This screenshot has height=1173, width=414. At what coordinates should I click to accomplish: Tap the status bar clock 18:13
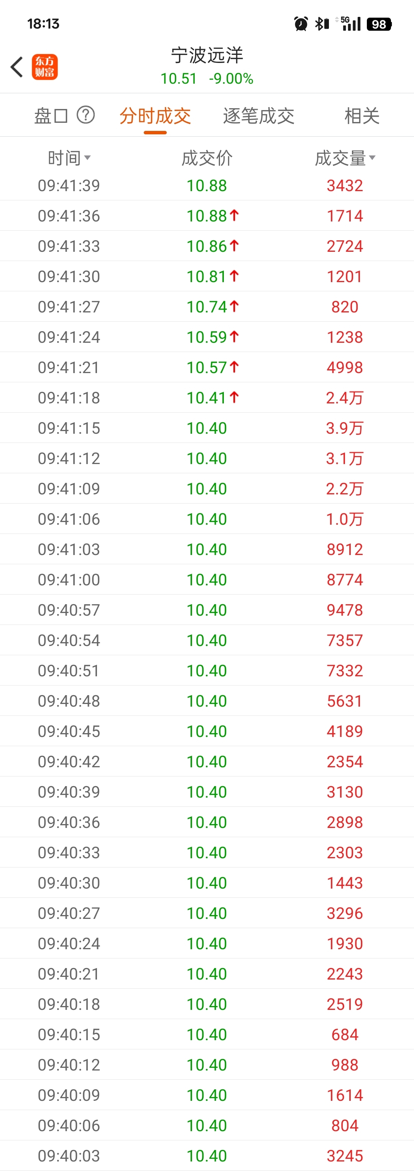(43, 24)
